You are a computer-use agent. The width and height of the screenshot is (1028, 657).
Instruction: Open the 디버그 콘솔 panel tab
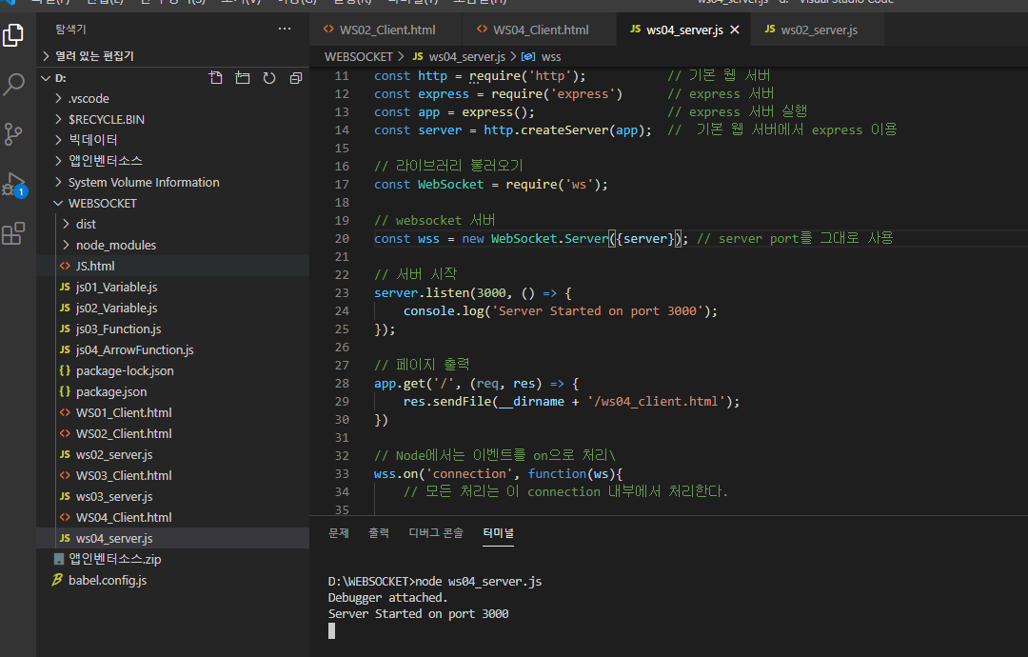436,533
